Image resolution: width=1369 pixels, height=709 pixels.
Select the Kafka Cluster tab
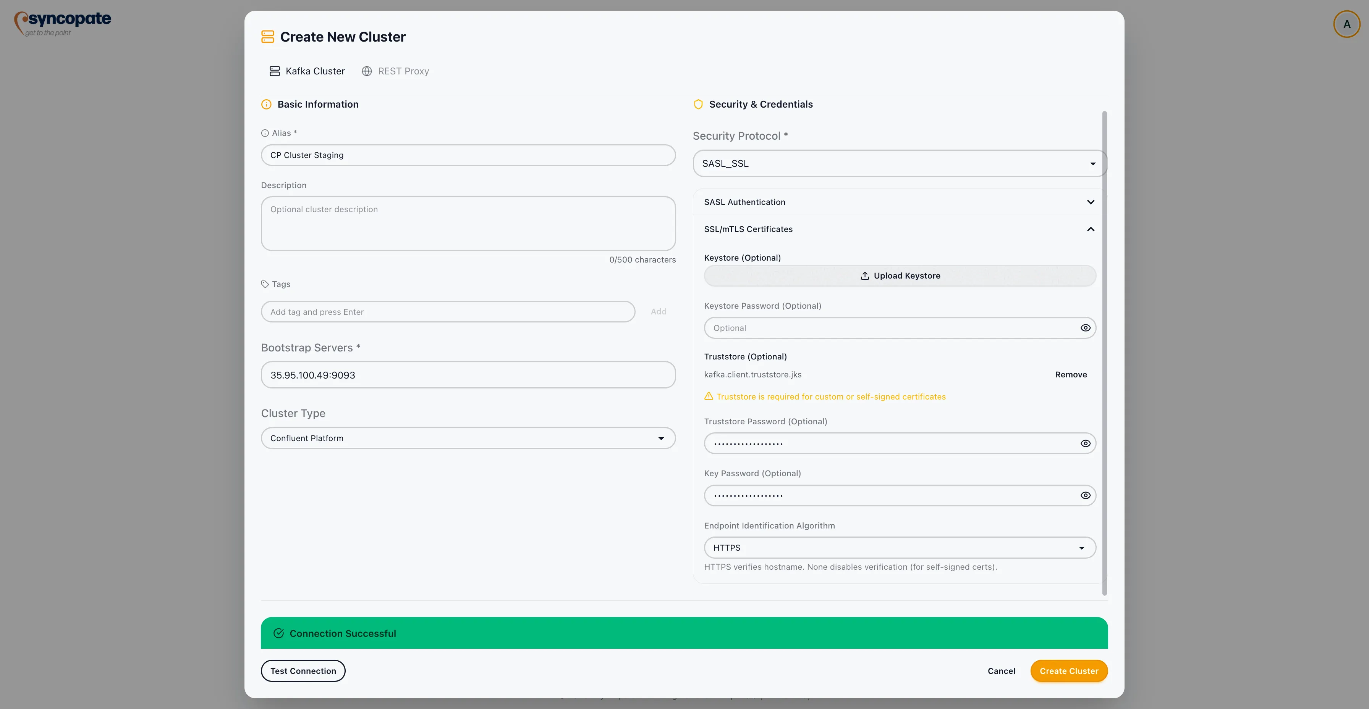pos(307,71)
